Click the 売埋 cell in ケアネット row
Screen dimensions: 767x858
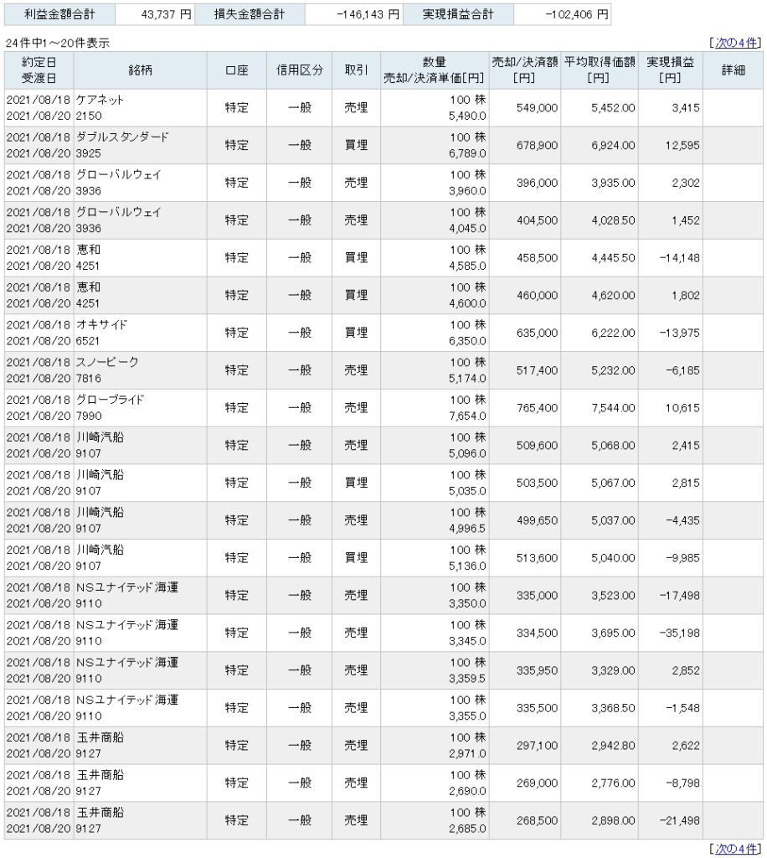356,108
